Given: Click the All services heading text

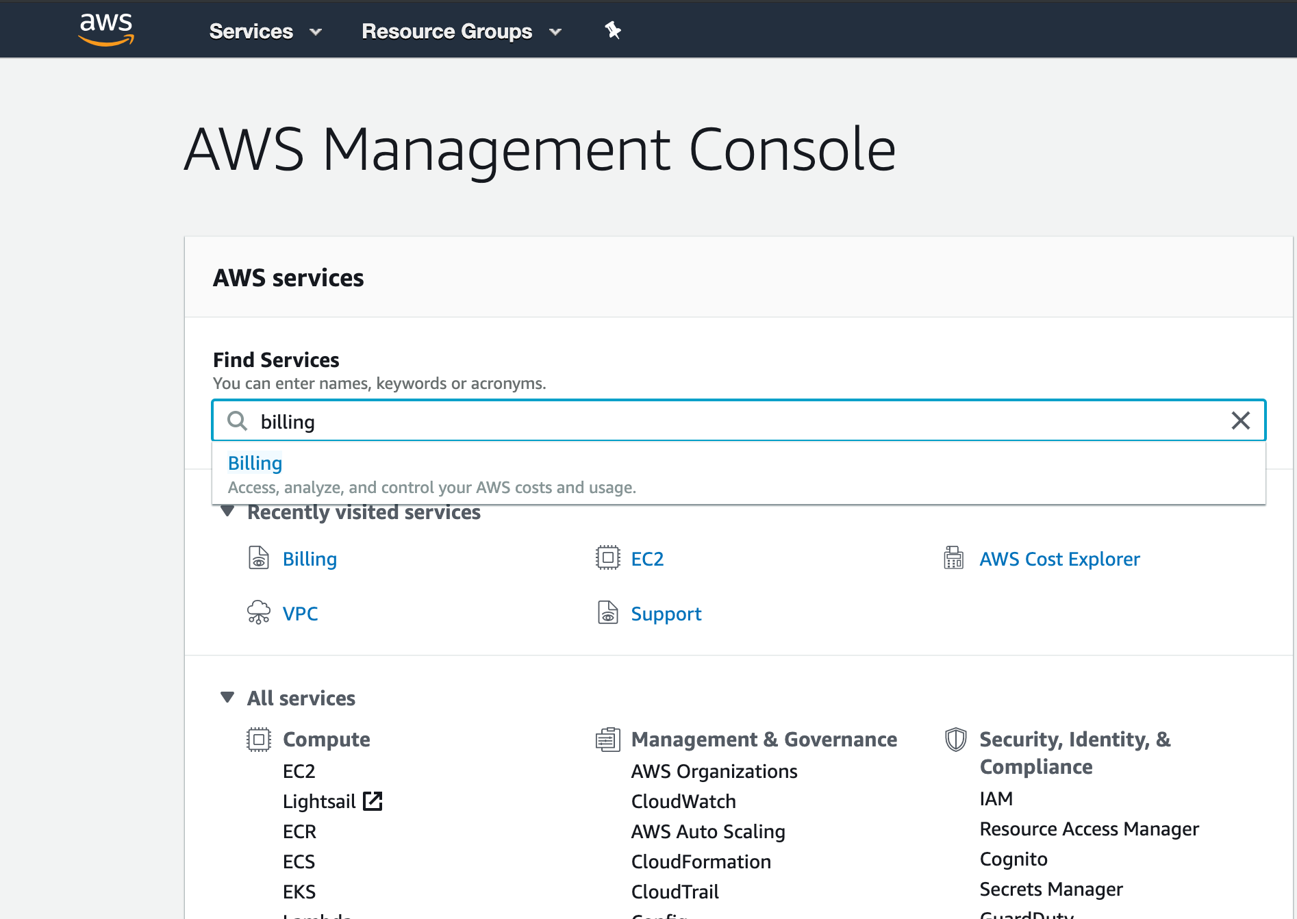Looking at the screenshot, I should pos(301,698).
